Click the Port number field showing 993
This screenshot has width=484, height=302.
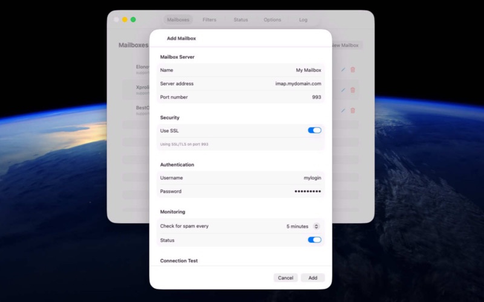pos(241,97)
